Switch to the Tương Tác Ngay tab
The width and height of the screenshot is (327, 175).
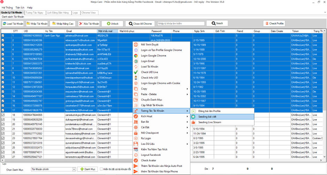[x=35, y=13]
